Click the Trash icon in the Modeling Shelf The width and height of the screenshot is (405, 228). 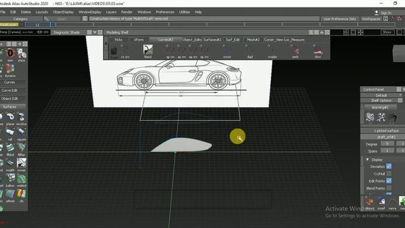[x=114, y=51]
